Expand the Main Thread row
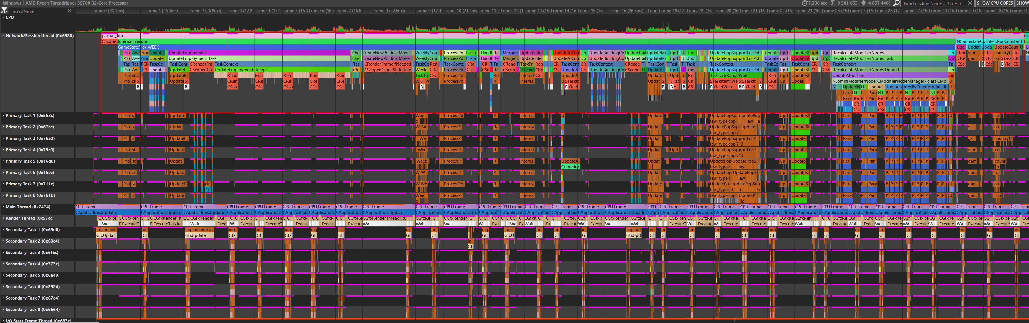Screen dimensions: 1029x323 coord(3,207)
